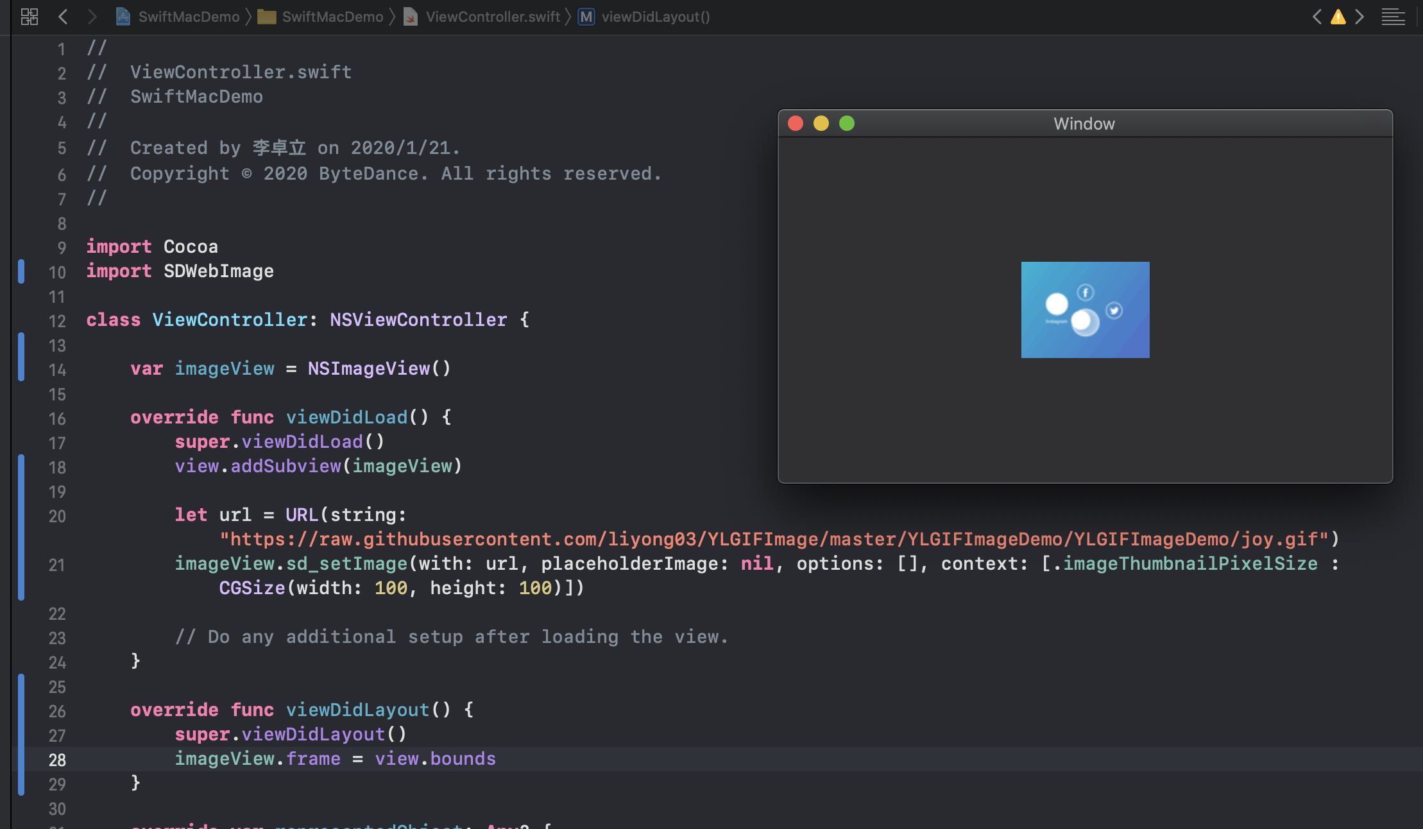The width and height of the screenshot is (1423, 829).
Task: Expand the chevron after ViewController.swift
Action: pos(568,17)
